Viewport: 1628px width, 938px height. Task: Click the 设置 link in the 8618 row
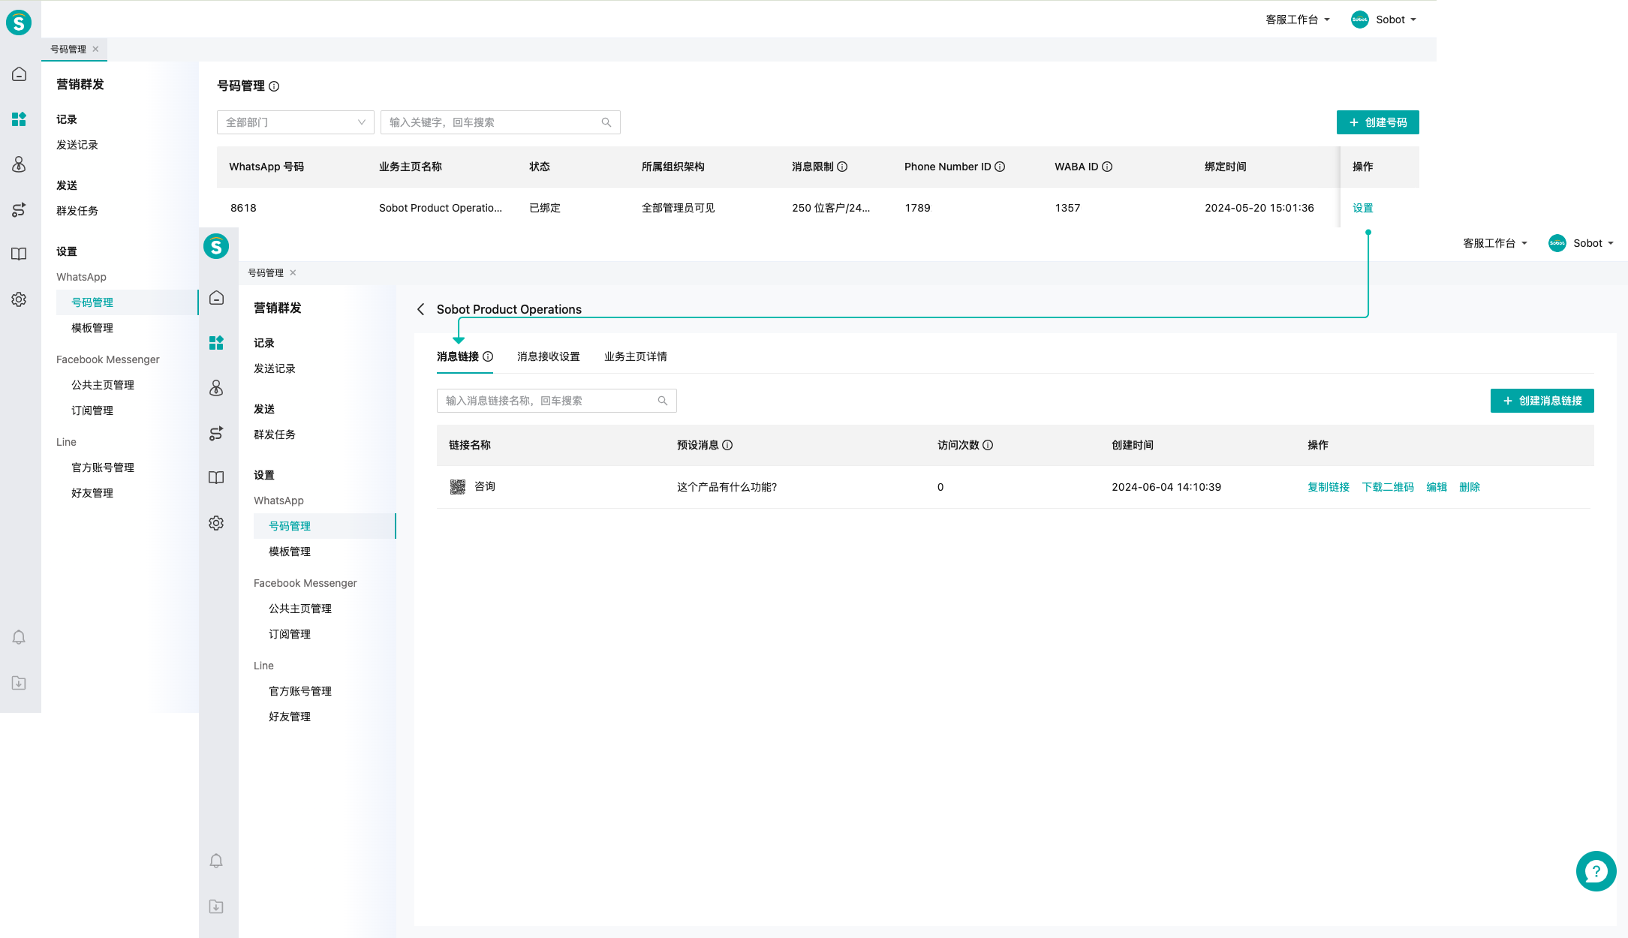[1363, 208]
